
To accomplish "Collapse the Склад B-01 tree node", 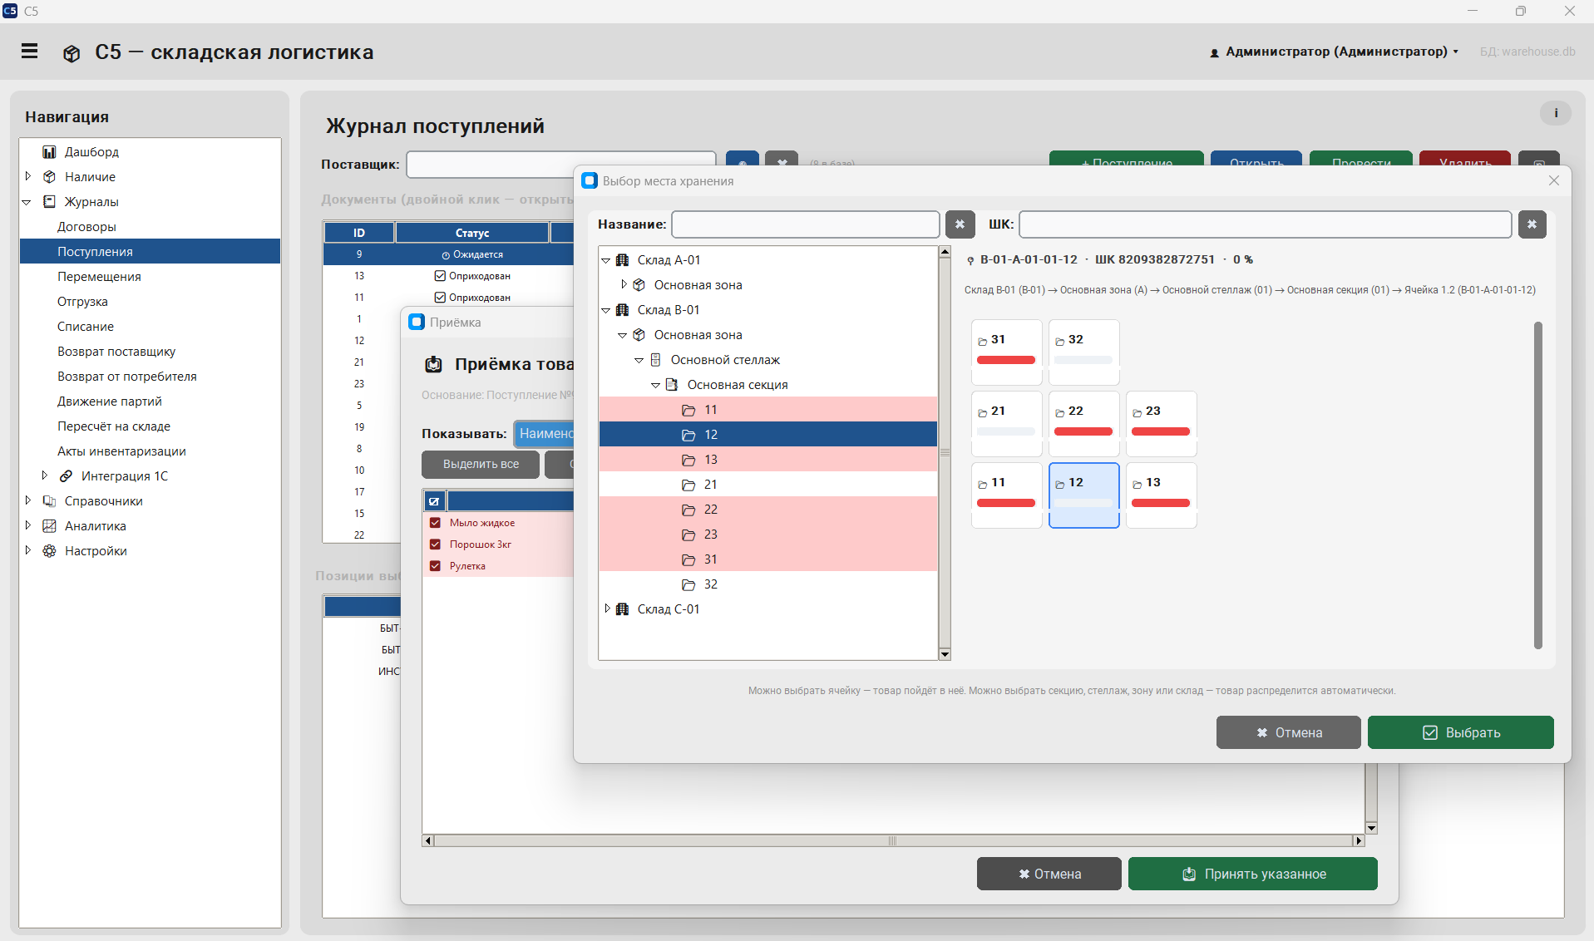I will click(606, 310).
